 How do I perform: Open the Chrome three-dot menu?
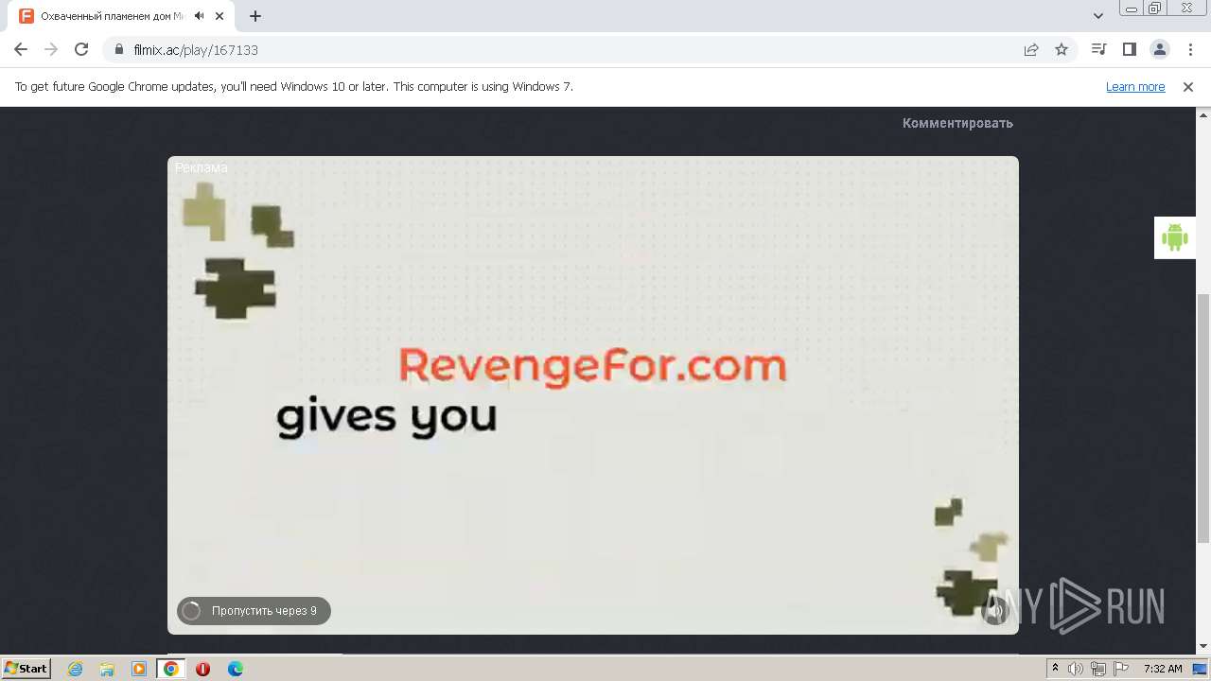click(1189, 49)
